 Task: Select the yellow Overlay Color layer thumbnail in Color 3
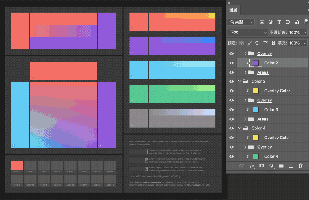255,91
